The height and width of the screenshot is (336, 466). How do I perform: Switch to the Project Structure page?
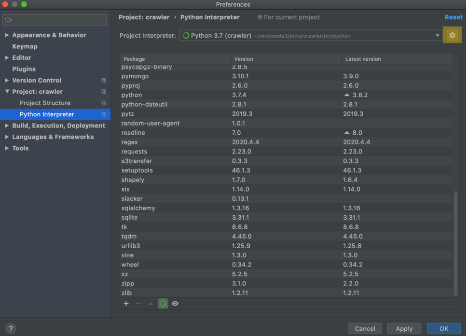pos(44,103)
